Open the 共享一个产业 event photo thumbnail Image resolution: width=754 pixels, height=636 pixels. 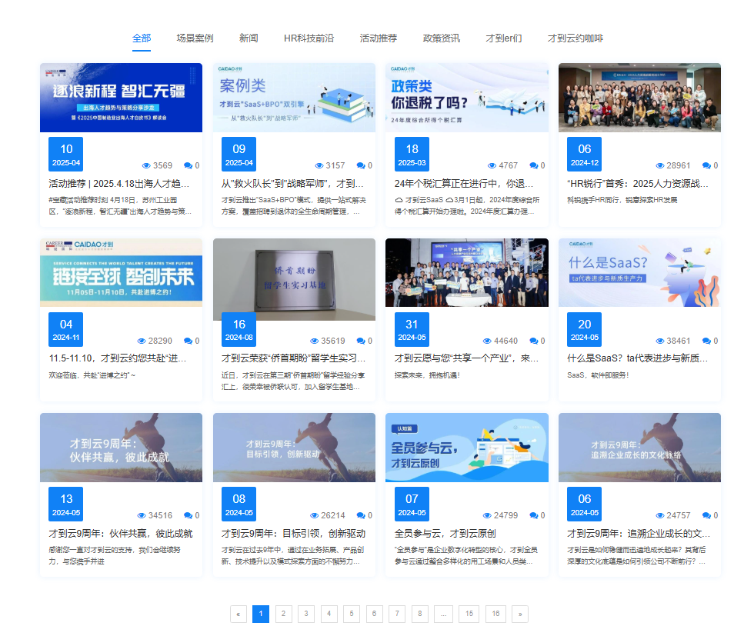[x=467, y=272]
